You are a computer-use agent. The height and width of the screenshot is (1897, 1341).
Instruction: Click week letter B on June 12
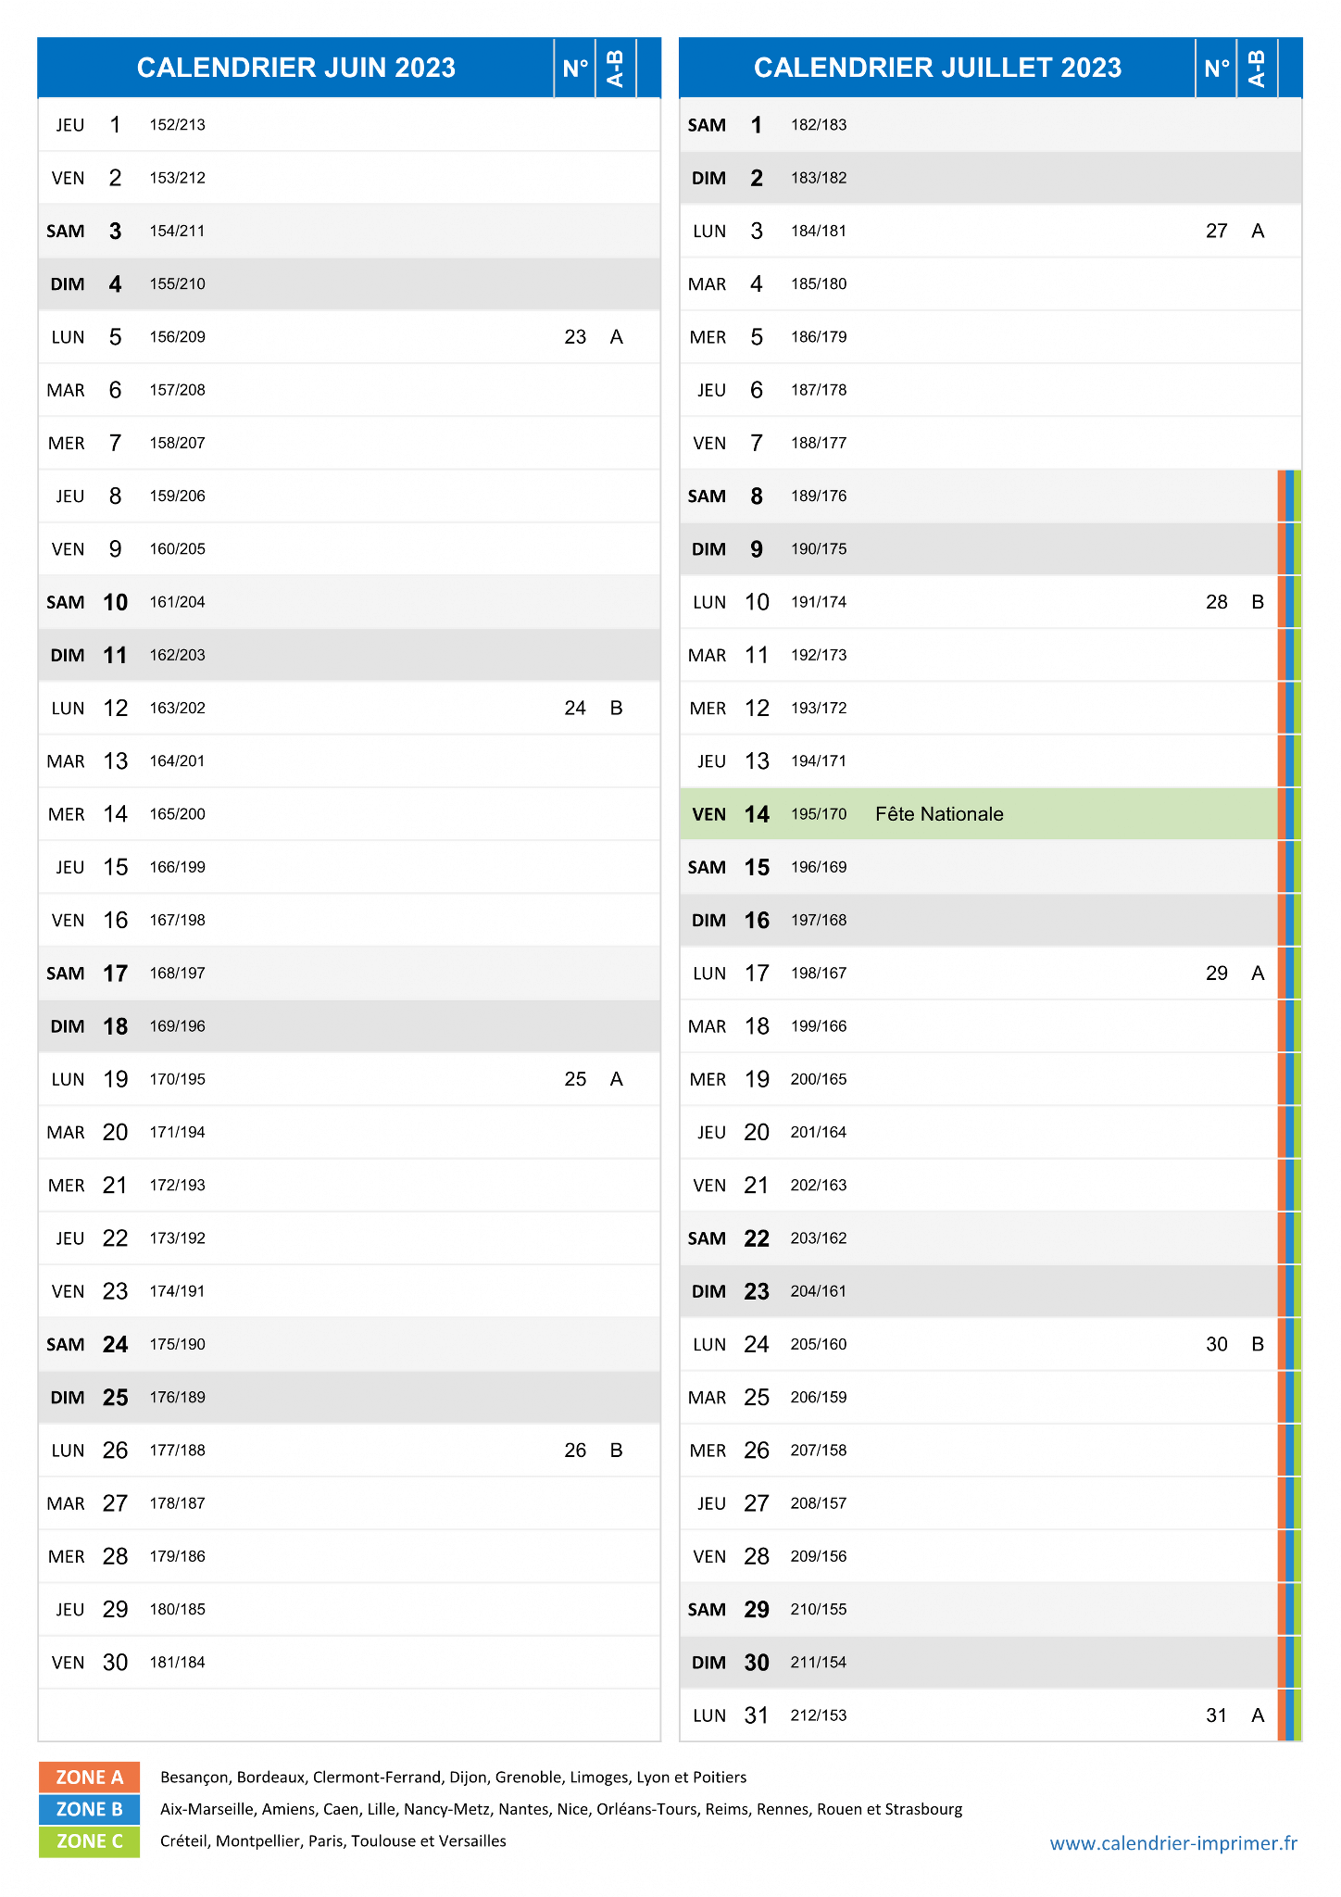point(617,709)
